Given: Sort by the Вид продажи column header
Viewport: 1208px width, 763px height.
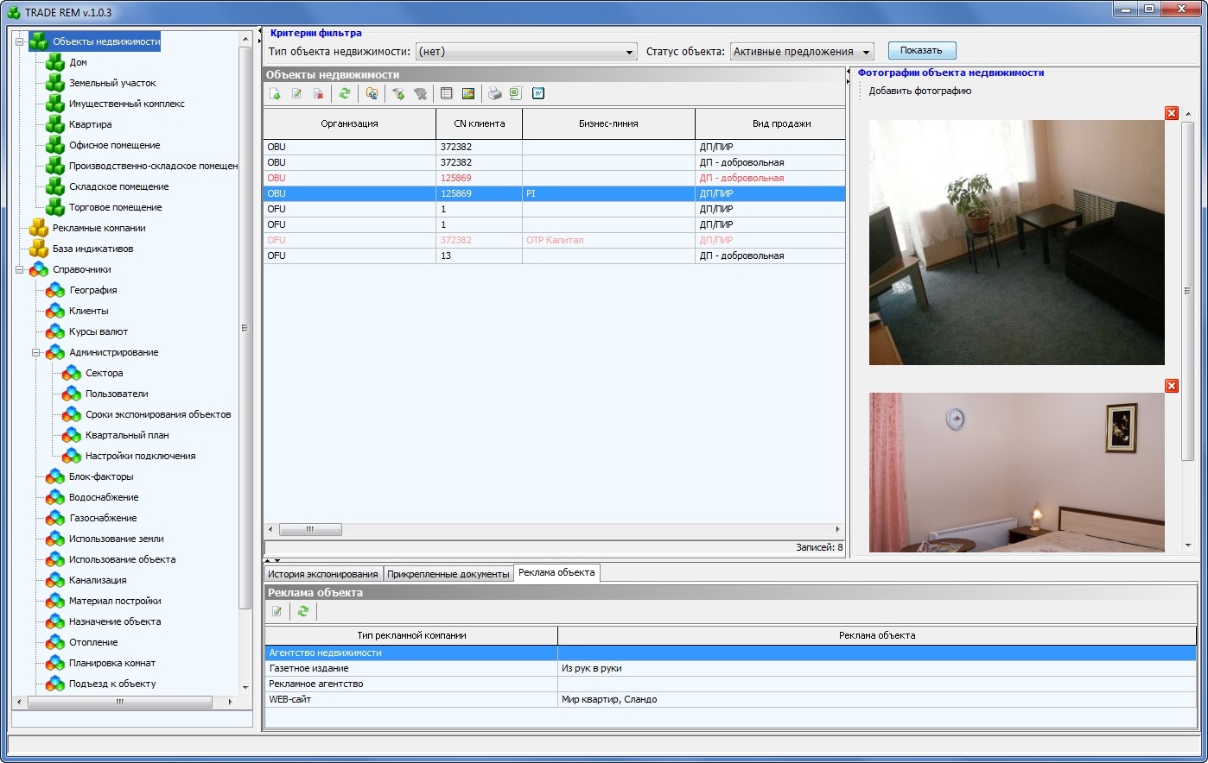Looking at the screenshot, I should coord(771,123).
